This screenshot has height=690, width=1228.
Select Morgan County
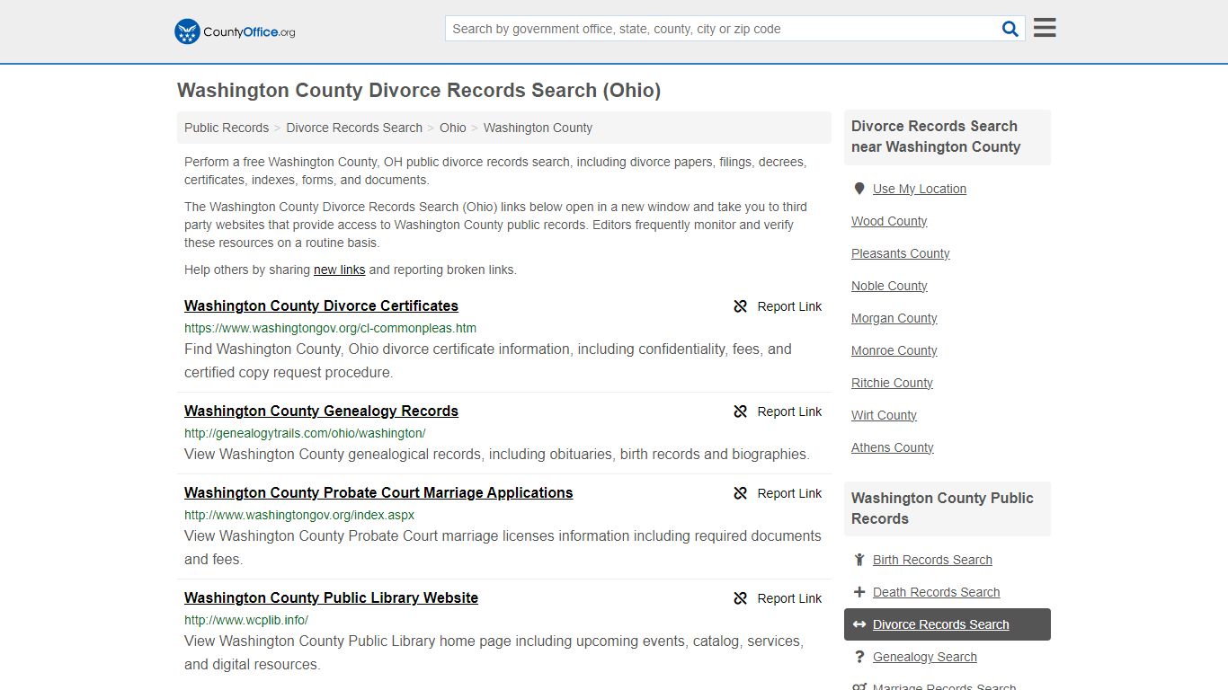pos(894,318)
